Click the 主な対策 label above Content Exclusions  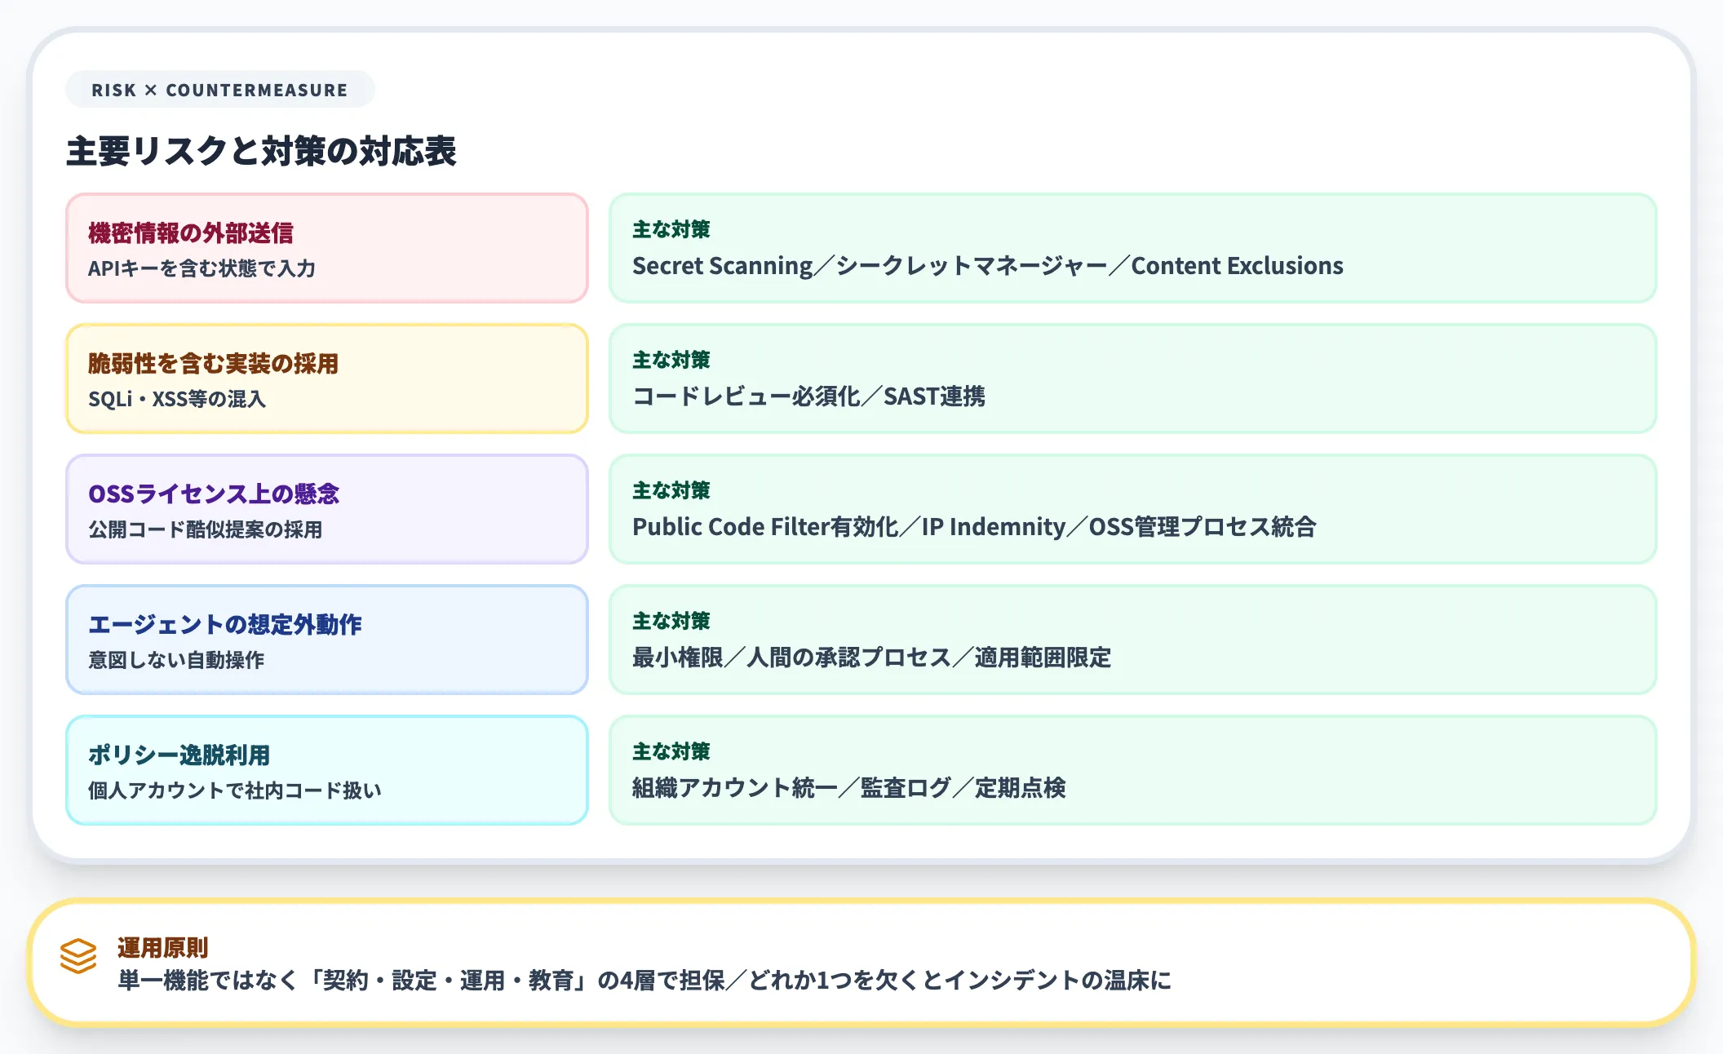click(x=671, y=229)
